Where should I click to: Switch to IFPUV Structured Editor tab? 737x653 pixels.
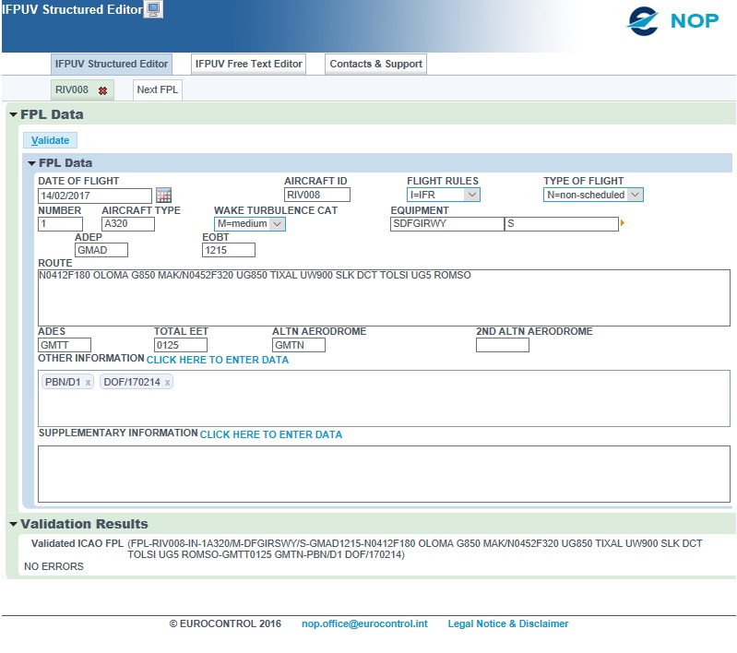click(x=112, y=64)
